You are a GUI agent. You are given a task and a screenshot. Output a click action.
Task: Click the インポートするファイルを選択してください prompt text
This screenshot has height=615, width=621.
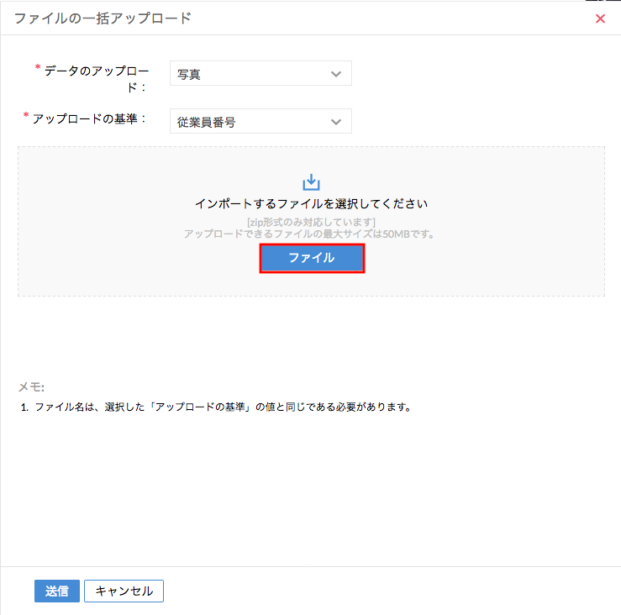tap(311, 203)
